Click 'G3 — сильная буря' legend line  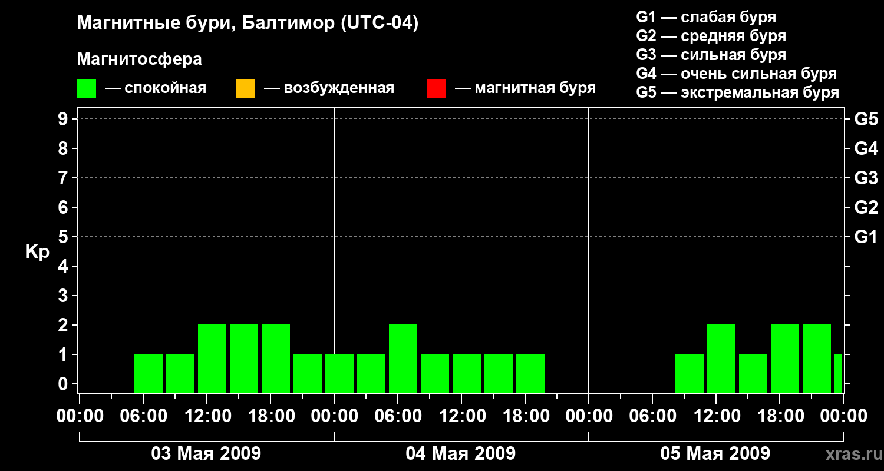click(x=711, y=55)
